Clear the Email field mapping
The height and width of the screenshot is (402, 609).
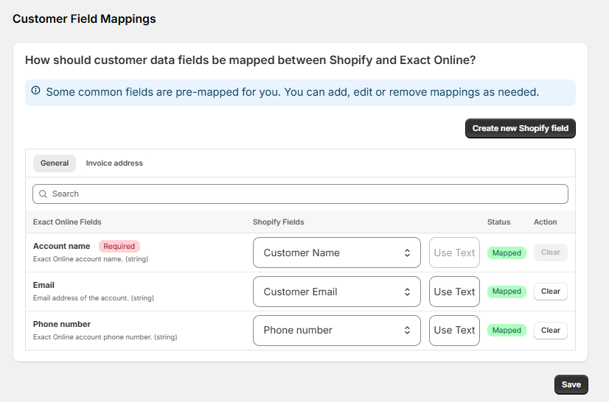tap(551, 292)
